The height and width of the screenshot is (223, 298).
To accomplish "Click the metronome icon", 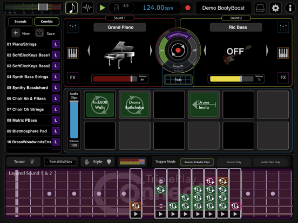I will [x=116, y=8].
